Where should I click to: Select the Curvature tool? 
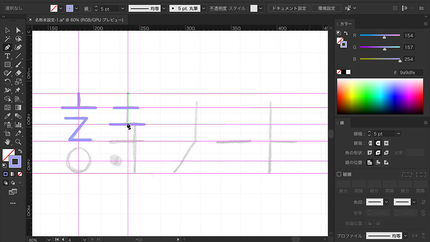coord(18,48)
